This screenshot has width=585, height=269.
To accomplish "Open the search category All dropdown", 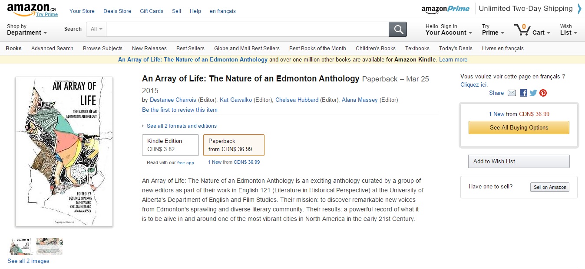I will pyautogui.click(x=96, y=29).
